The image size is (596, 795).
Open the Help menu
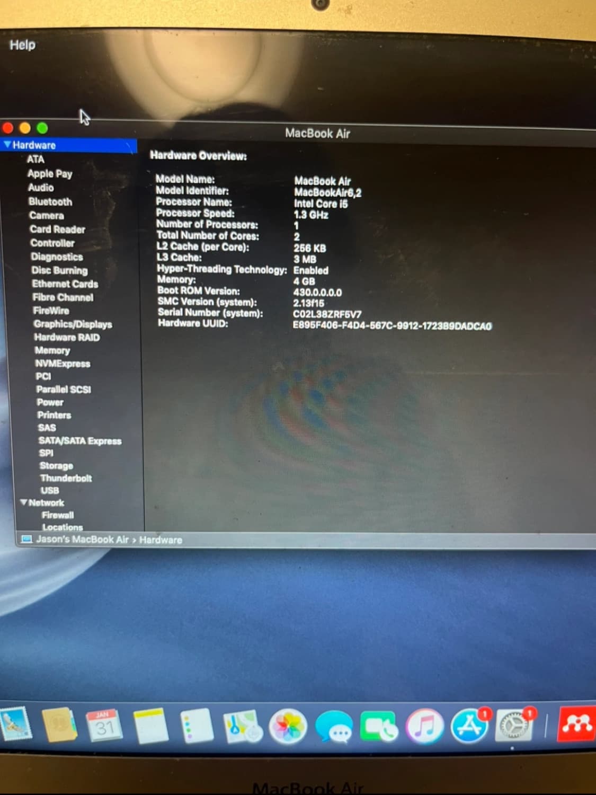pos(22,45)
